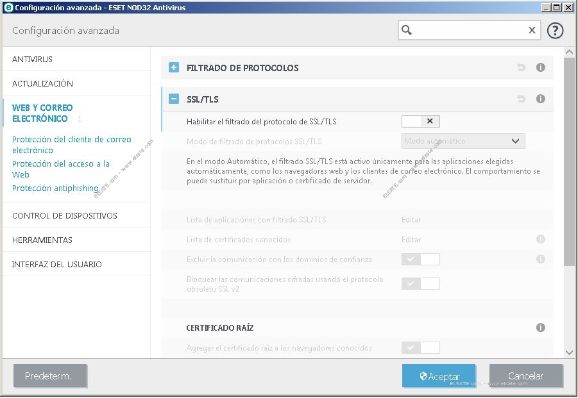Open info icon for Filtrado de protocolos
The height and width of the screenshot is (398, 578).
(540, 67)
